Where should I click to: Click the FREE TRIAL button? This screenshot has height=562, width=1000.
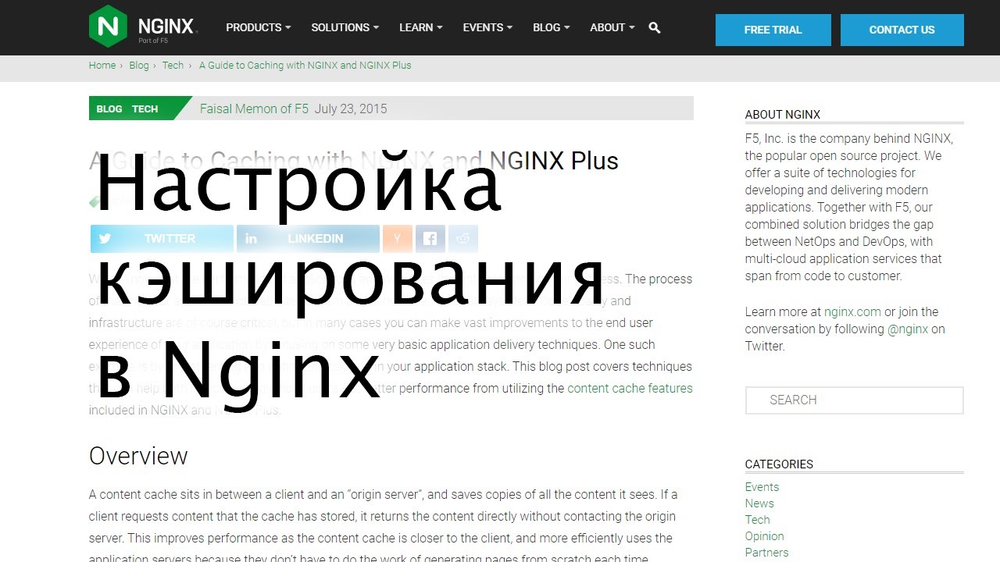pos(773,30)
